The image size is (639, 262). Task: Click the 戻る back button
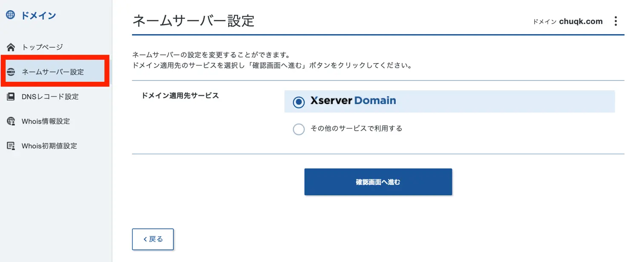tap(153, 239)
